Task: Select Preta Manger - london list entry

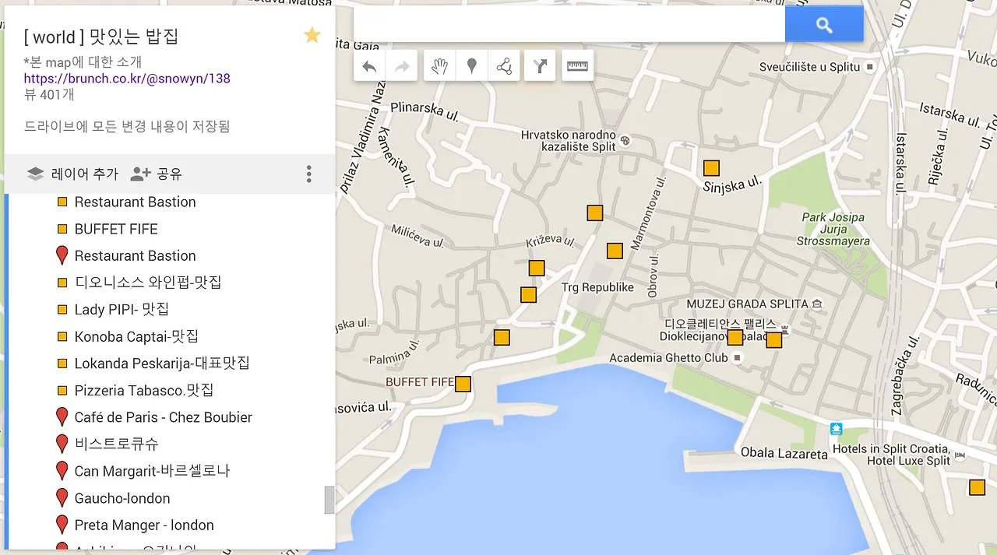Action: tap(144, 525)
